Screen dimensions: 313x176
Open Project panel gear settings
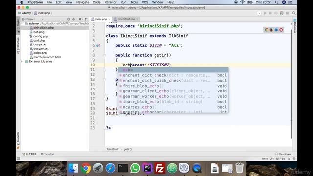[x=80, y=19]
